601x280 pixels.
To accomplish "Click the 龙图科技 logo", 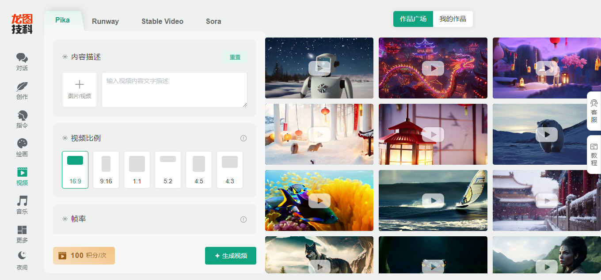I will tap(22, 23).
